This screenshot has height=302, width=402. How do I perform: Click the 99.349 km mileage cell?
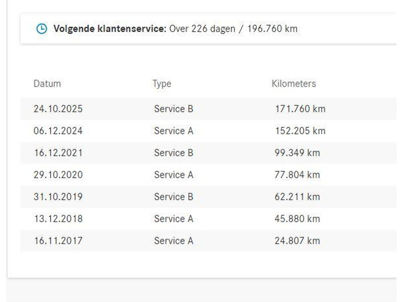(297, 153)
